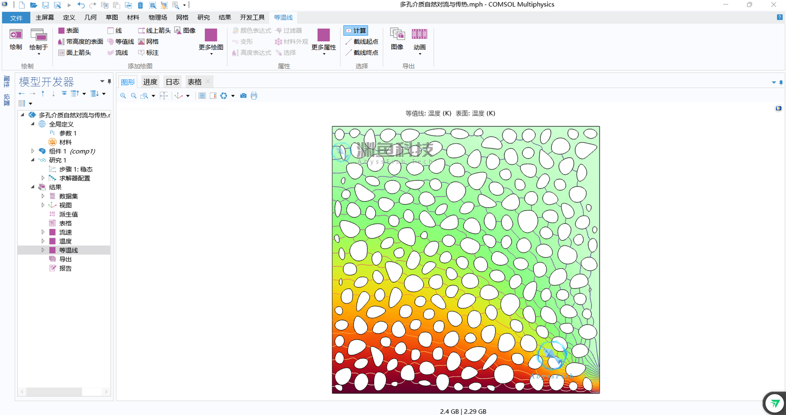Image resolution: width=786 pixels, height=415 pixels.
Task: Click First Point for Cut Line (截线起点)
Action: click(x=362, y=41)
